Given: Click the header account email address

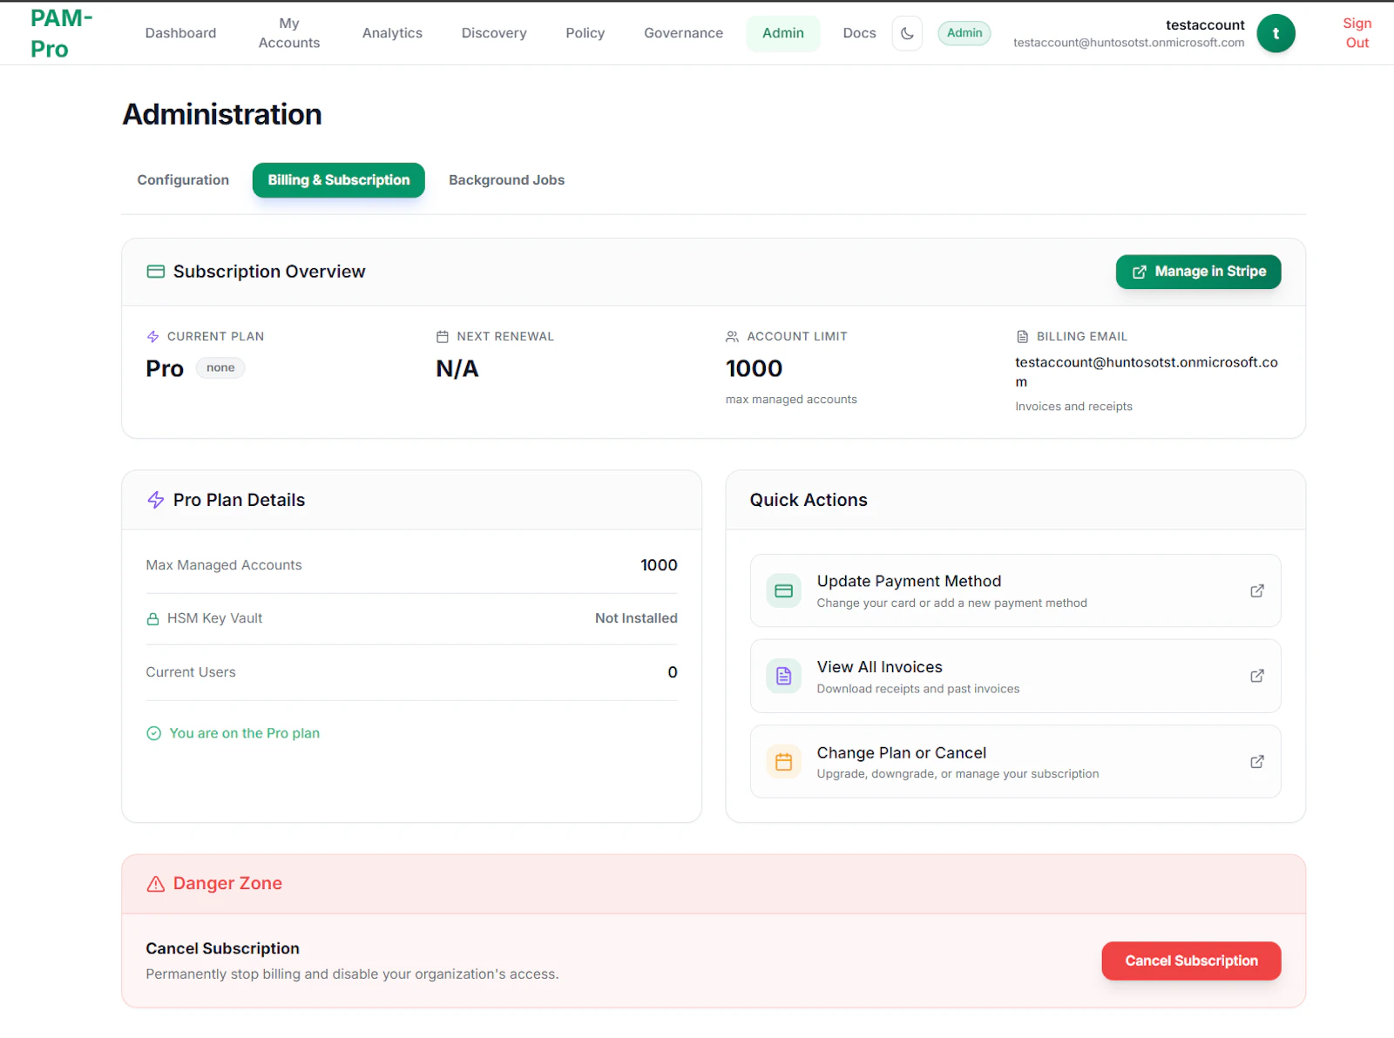Looking at the screenshot, I should click(x=1129, y=43).
